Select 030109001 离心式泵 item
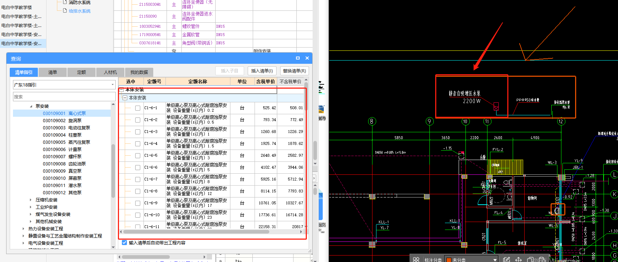This screenshot has width=618, height=262. pyautogui.click(x=64, y=114)
